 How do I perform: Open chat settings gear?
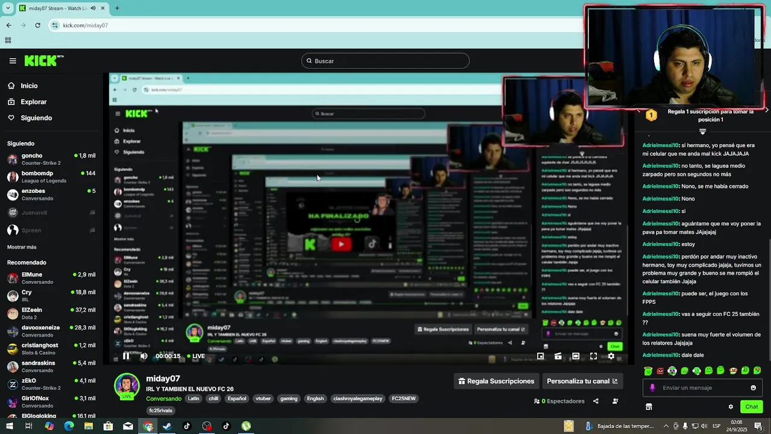click(x=731, y=407)
